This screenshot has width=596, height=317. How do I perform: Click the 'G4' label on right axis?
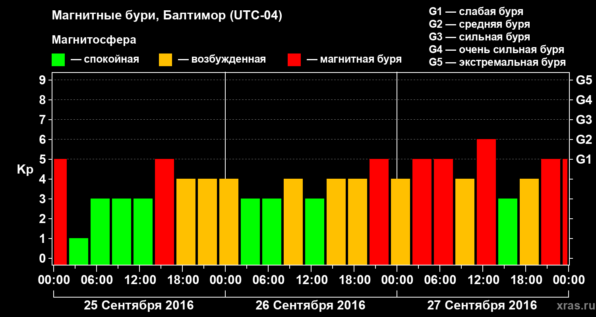tap(584, 100)
